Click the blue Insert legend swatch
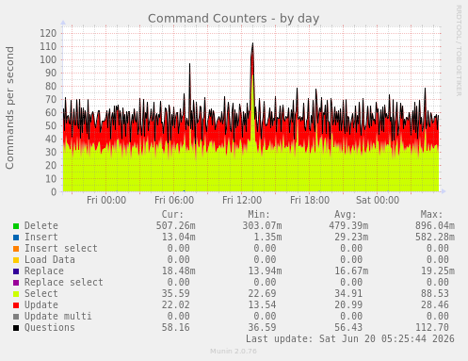468x361 pixels. (16, 238)
